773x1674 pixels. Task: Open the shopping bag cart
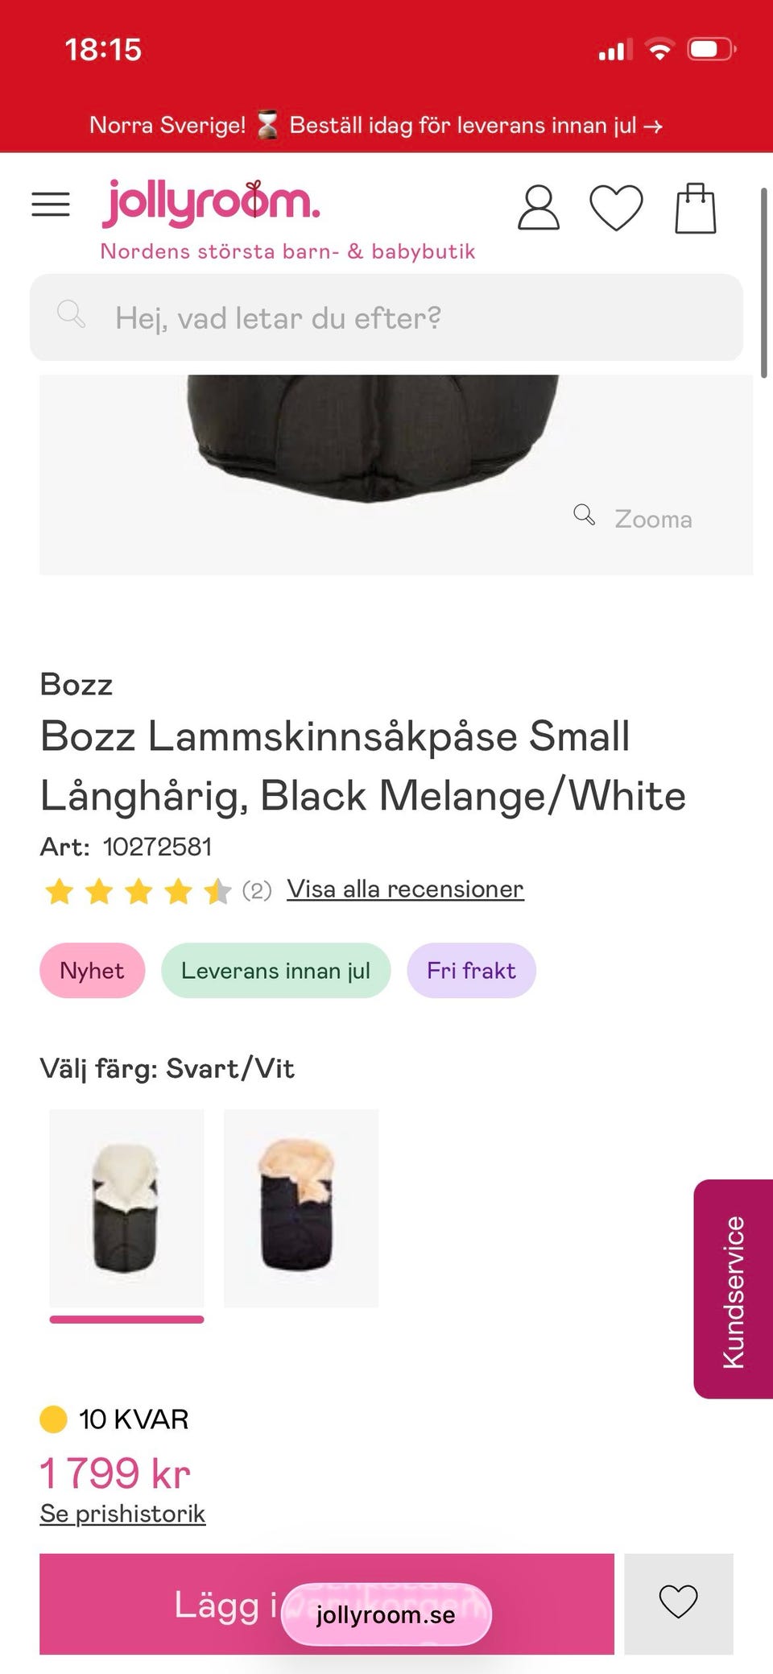coord(695,208)
